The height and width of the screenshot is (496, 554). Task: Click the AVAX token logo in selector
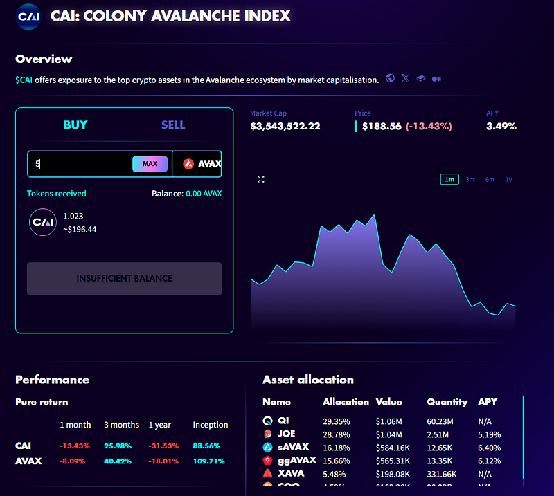[x=188, y=164]
